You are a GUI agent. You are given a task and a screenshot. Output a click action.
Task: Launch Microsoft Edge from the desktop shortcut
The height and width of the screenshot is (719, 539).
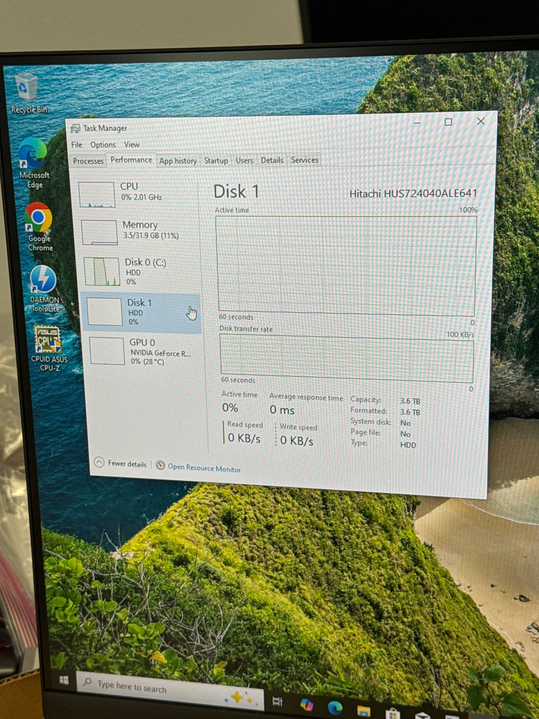[34, 163]
